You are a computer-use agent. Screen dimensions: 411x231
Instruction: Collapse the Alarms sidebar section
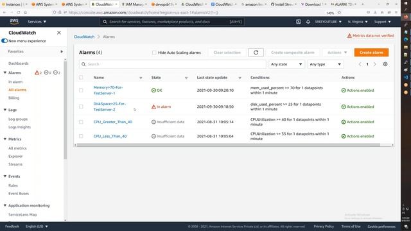pyautogui.click(x=5, y=73)
